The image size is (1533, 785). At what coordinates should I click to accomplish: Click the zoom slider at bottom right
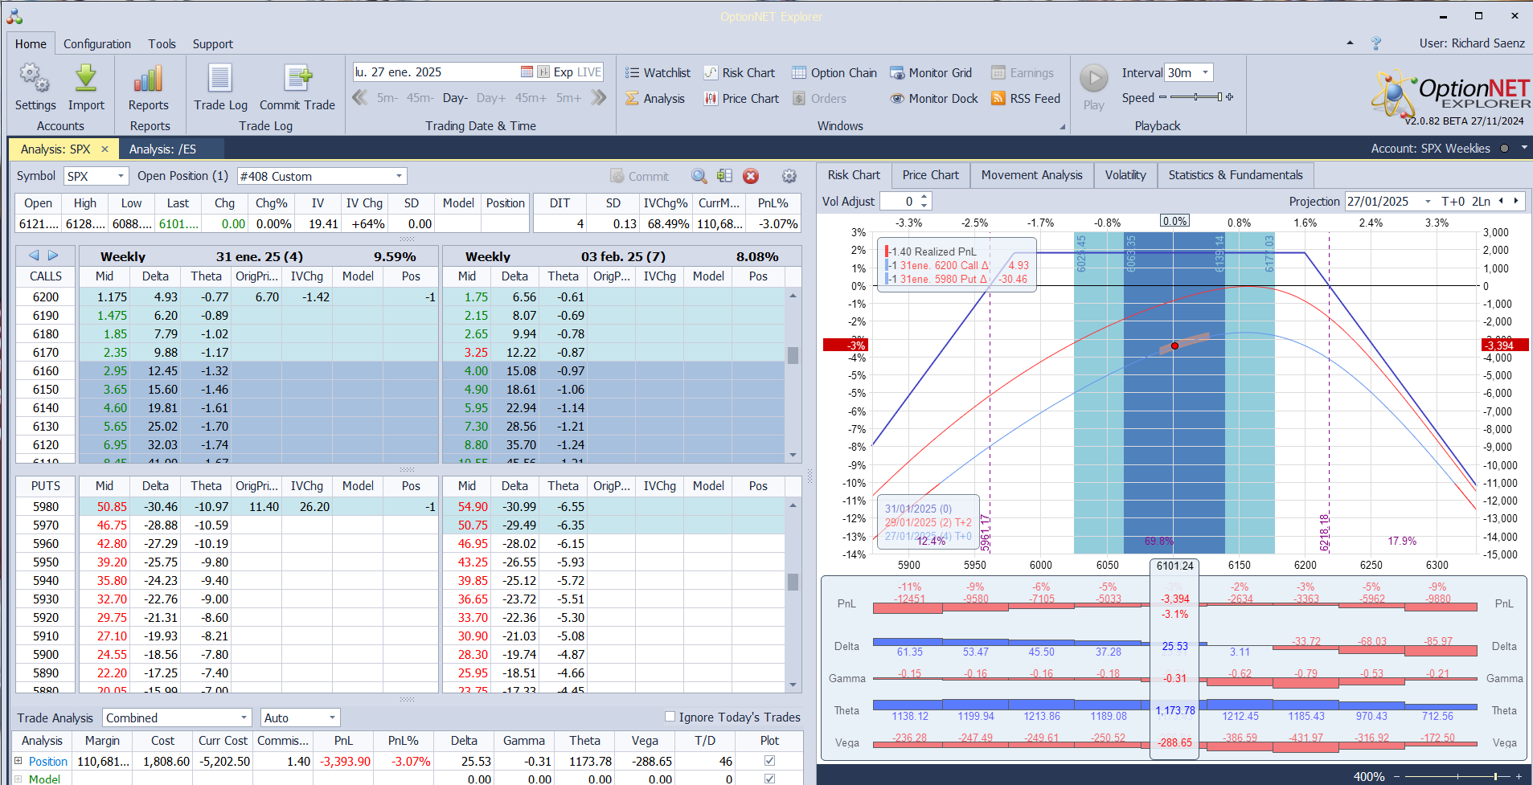[x=1456, y=776]
